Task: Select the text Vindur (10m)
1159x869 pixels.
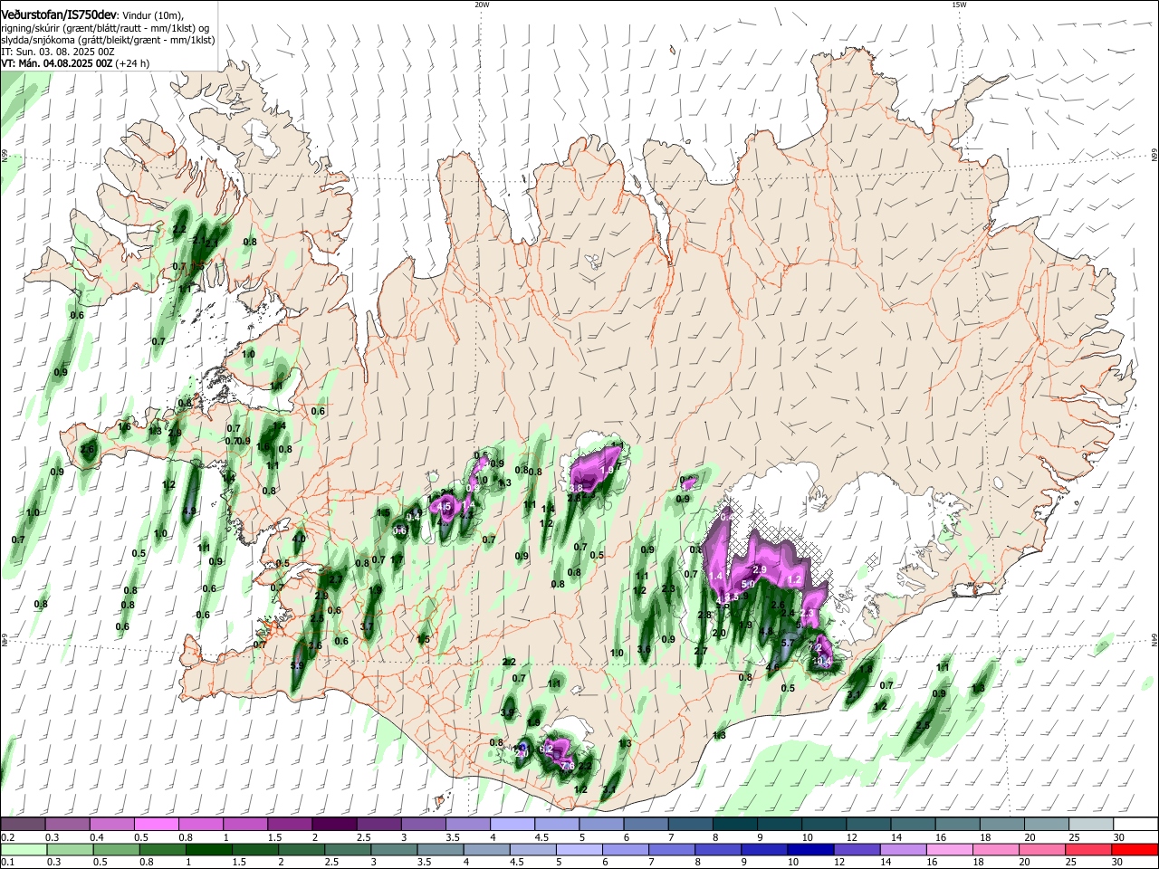Action: [x=153, y=14]
